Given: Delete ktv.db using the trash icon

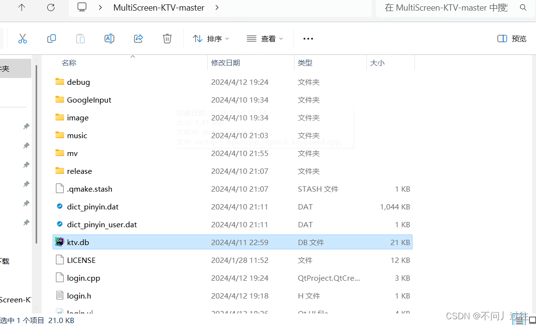Looking at the screenshot, I should pyautogui.click(x=167, y=39).
